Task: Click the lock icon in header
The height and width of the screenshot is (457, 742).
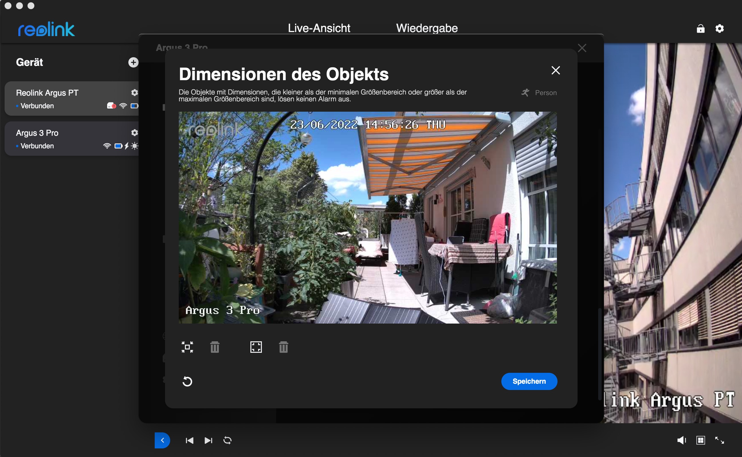Action: [700, 29]
